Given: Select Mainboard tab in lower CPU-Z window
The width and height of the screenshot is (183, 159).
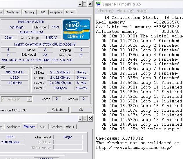Looking at the screenshot, I should tap(13, 127).
